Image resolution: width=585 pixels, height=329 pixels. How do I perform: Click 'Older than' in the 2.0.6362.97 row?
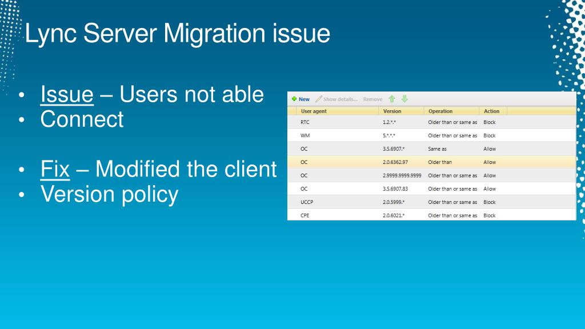(440, 162)
